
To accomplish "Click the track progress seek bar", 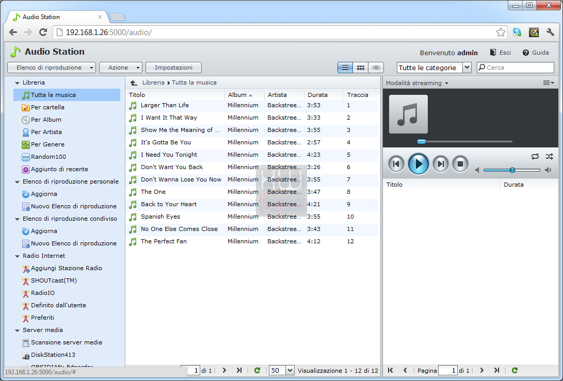I will (x=464, y=141).
